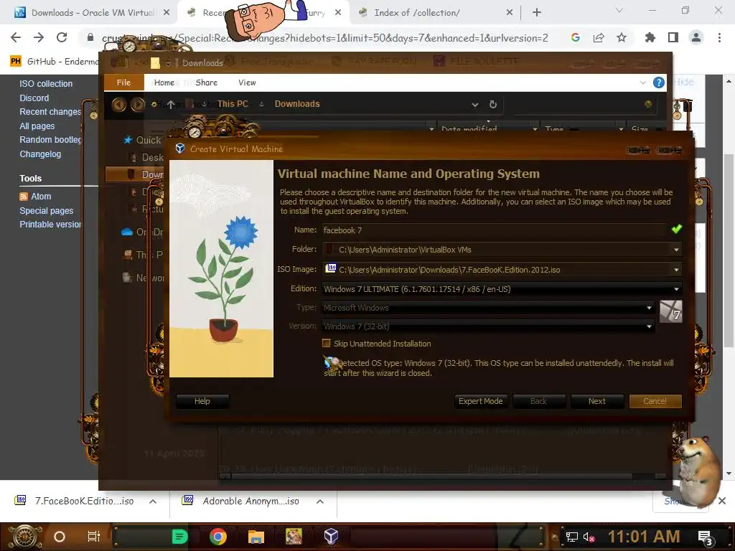The image size is (735, 551).
Task: Open the Explorer address bar history dropdown
Action: (475, 105)
